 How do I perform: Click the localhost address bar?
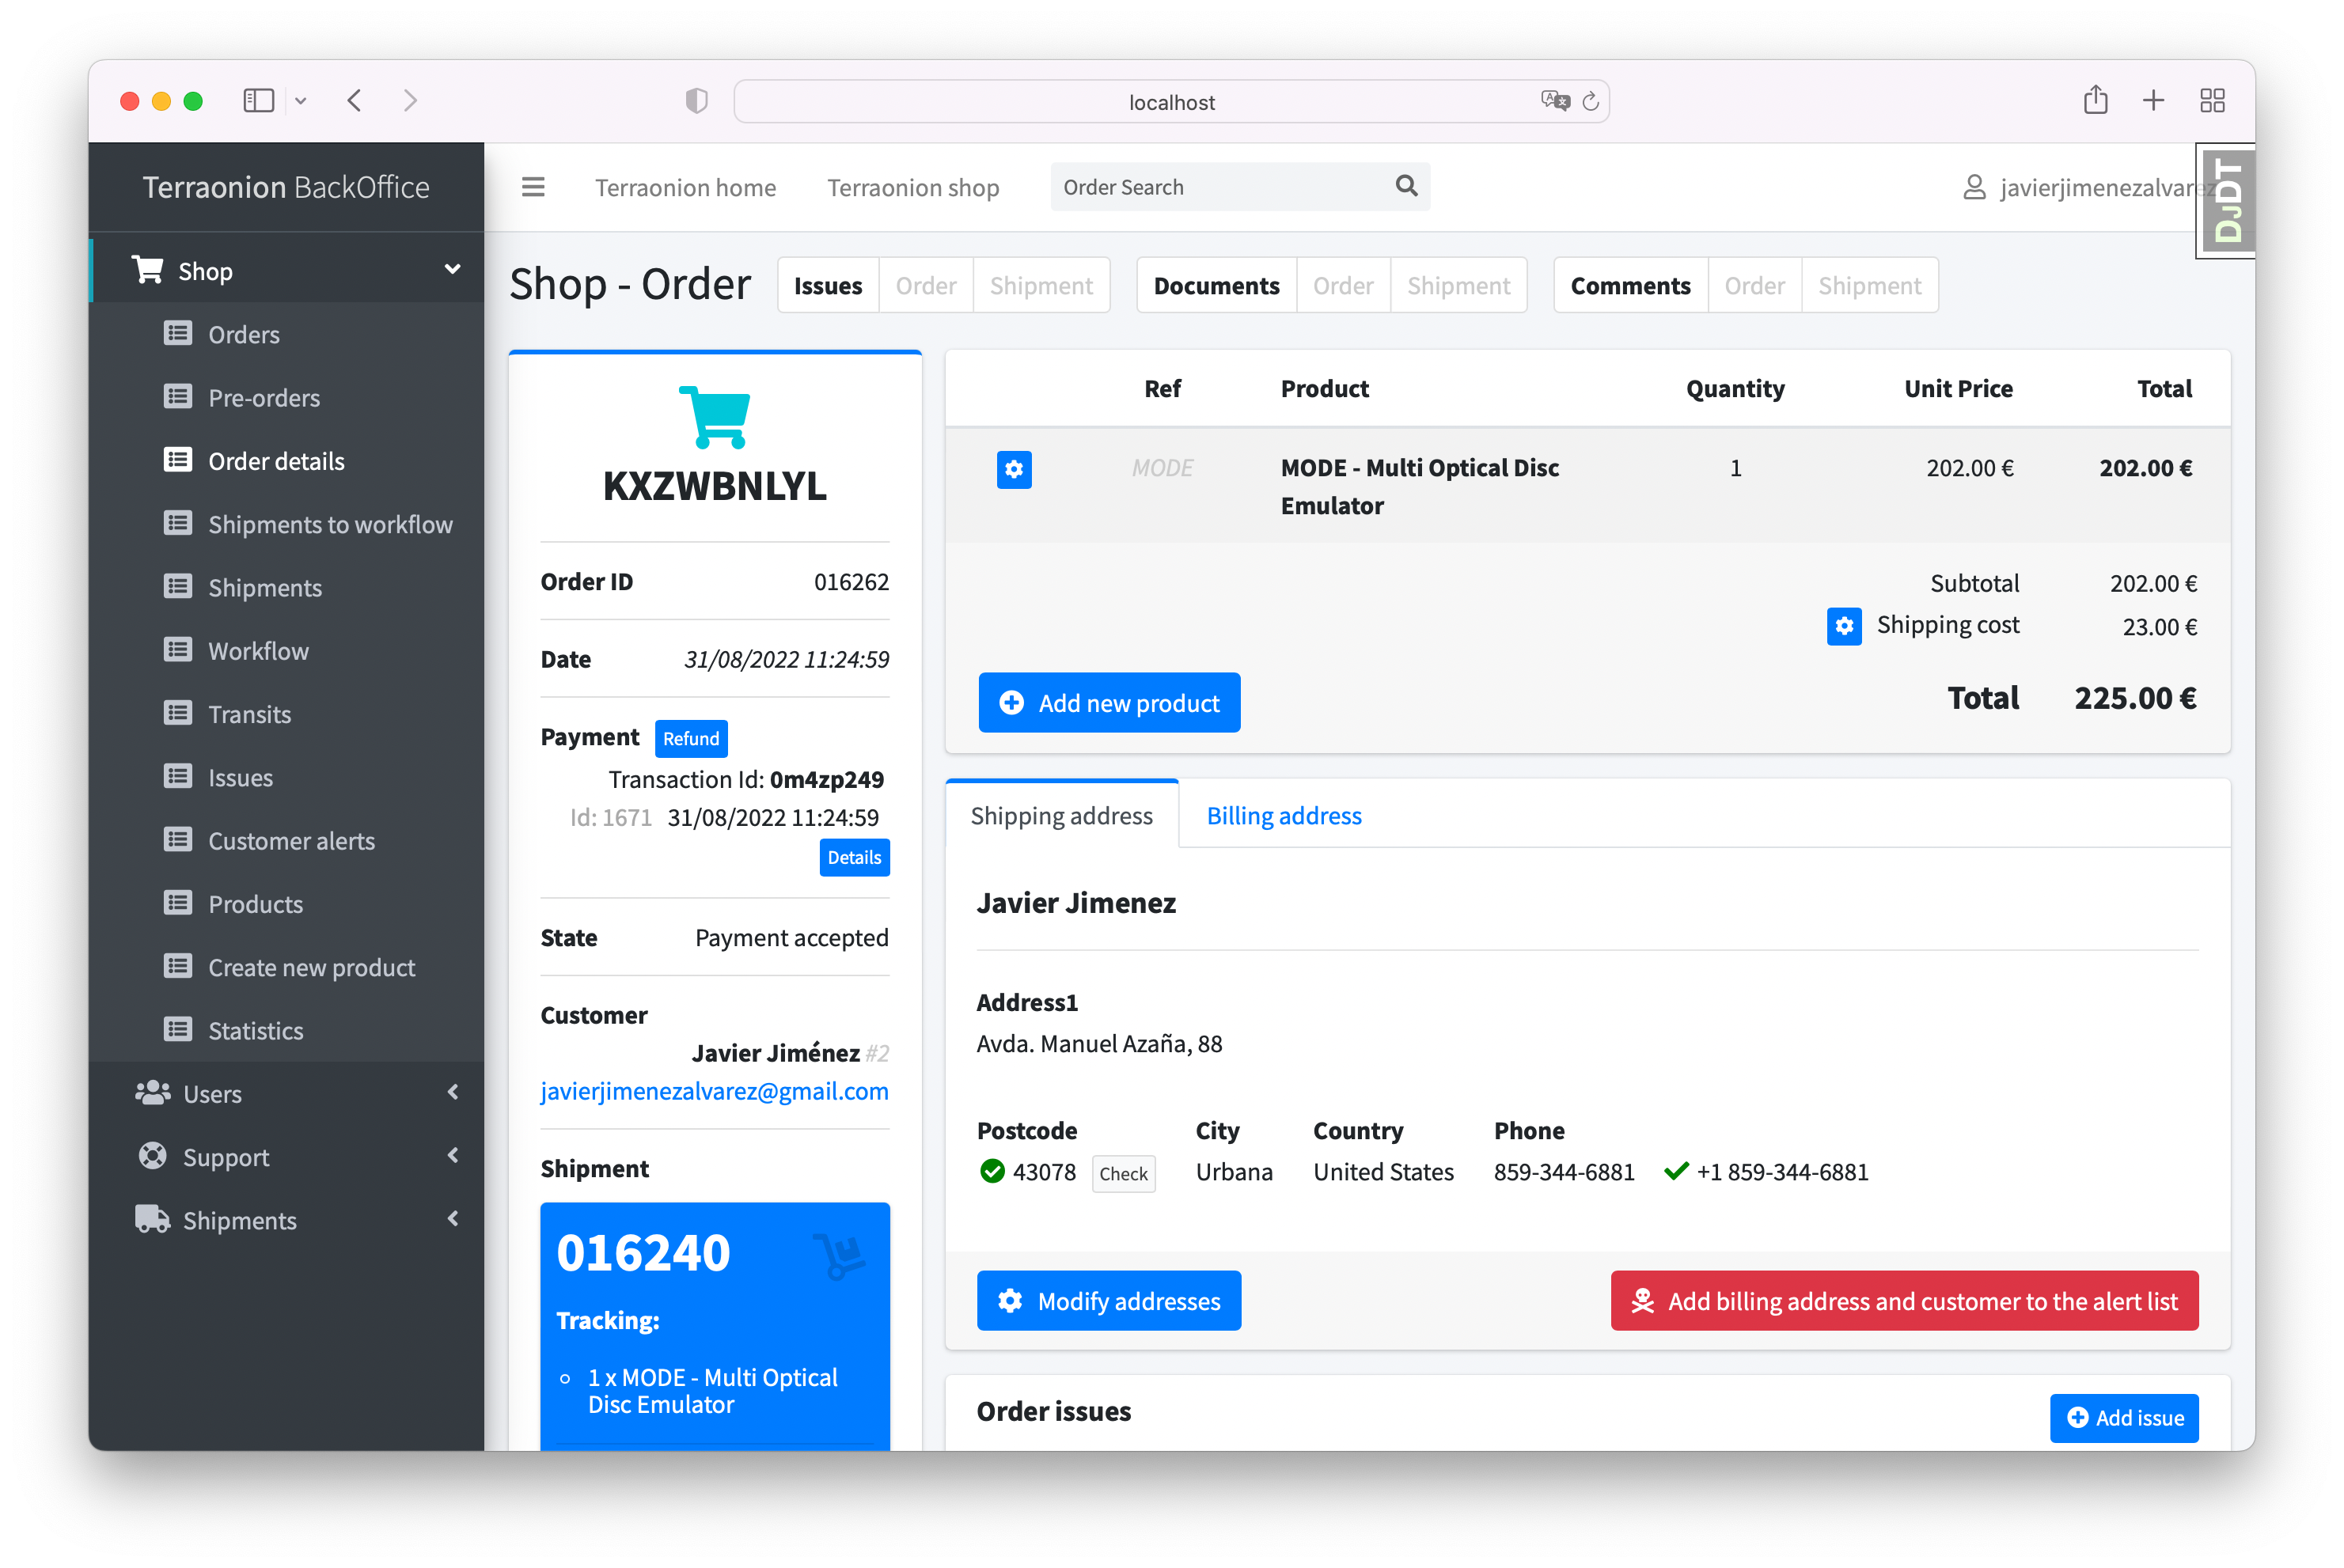coord(1172,101)
